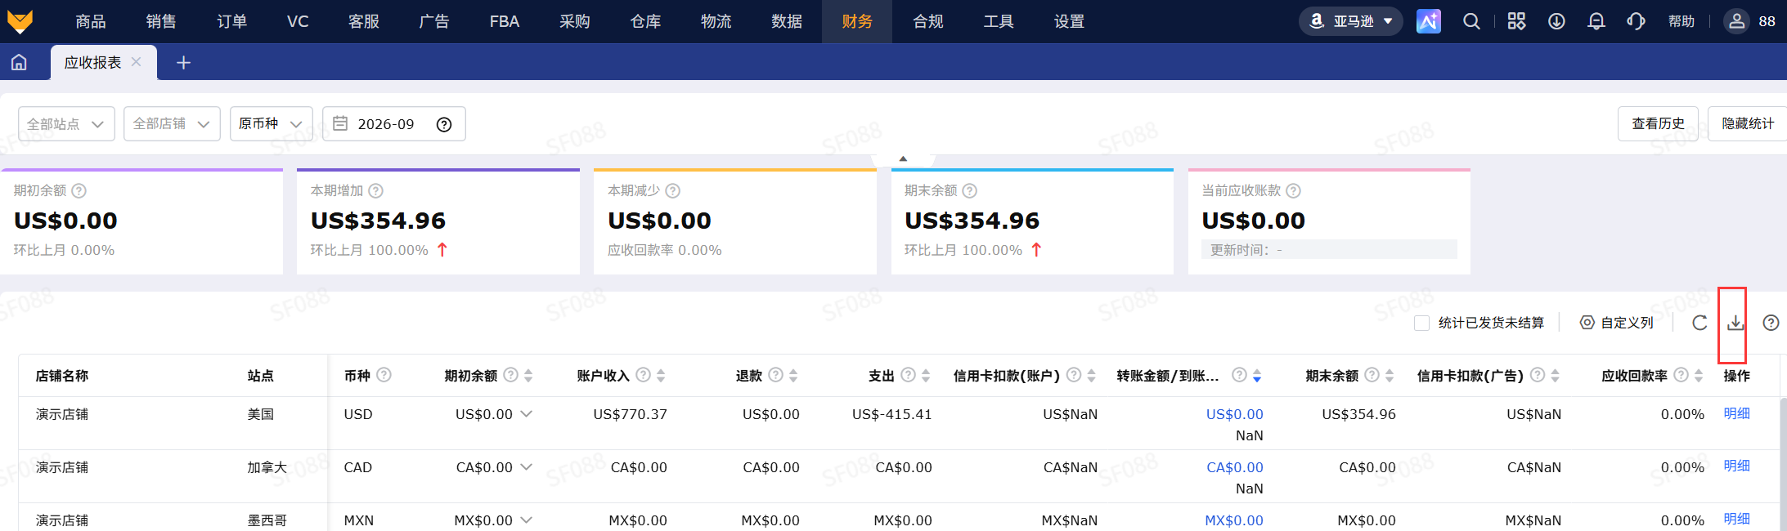Sort by the 支出 column
1787x531 pixels.
926,376
